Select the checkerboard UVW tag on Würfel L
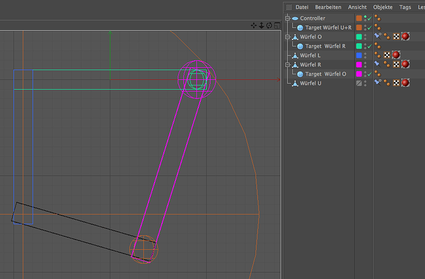 point(387,55)
